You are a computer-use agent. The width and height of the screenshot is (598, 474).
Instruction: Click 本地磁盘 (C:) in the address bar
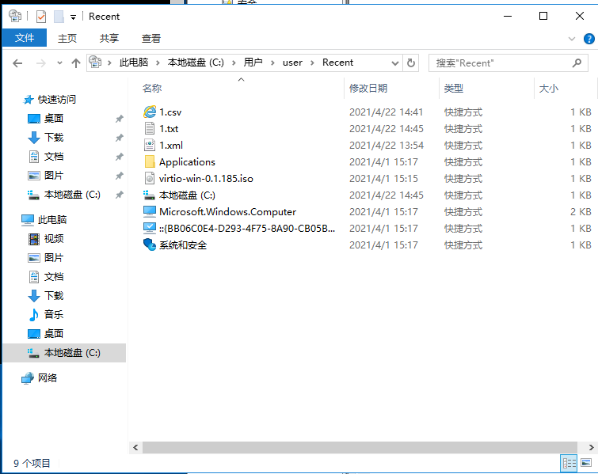coord(196,63)
